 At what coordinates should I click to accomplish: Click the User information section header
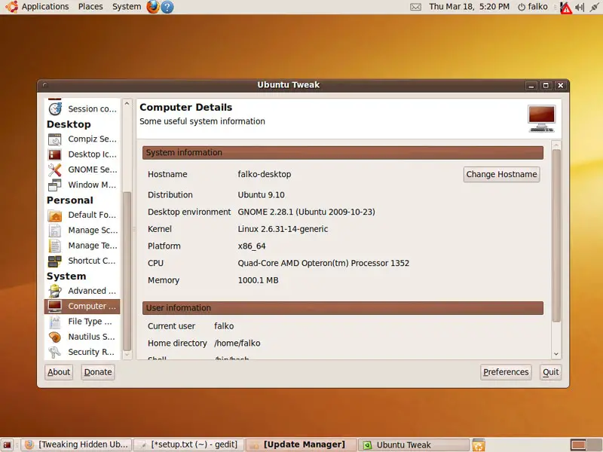(343, 308)
